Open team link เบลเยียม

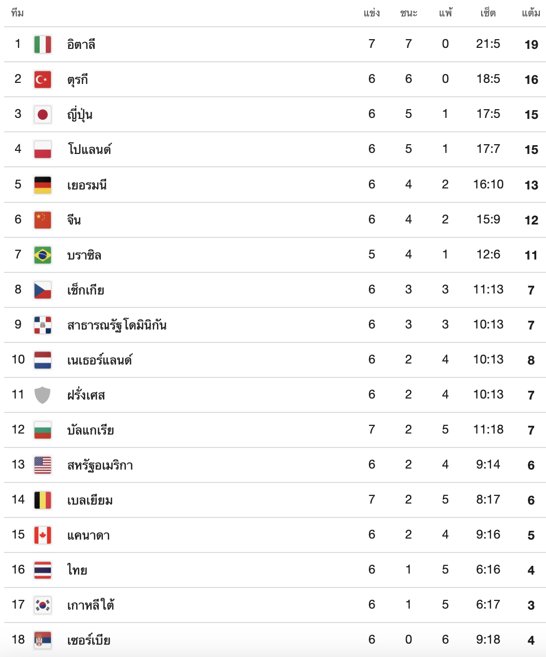tap(90, 500)
